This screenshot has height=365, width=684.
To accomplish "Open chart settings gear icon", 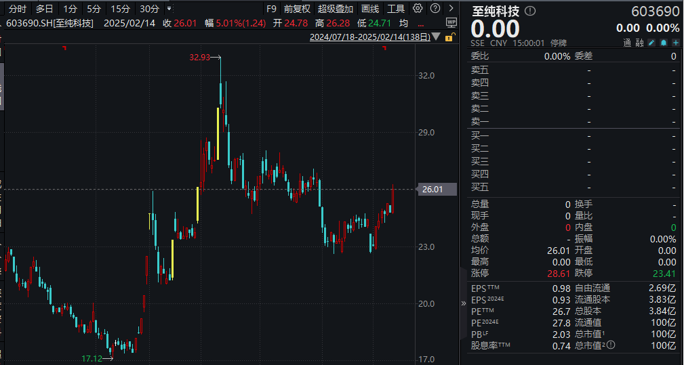I will coord(418,9).
